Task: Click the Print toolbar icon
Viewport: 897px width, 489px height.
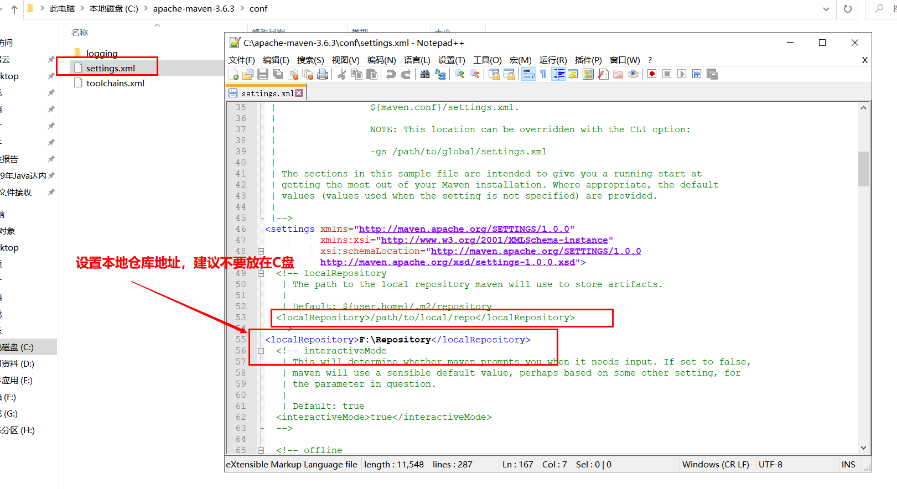Action: click(323, 74)
